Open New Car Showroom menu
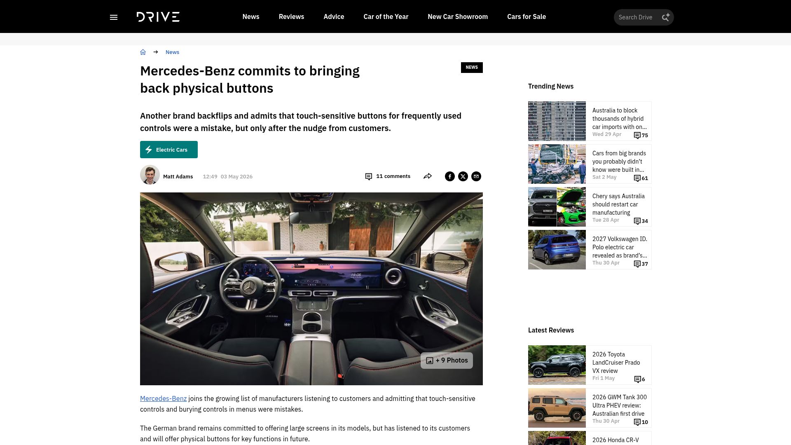 pos(458,16)
